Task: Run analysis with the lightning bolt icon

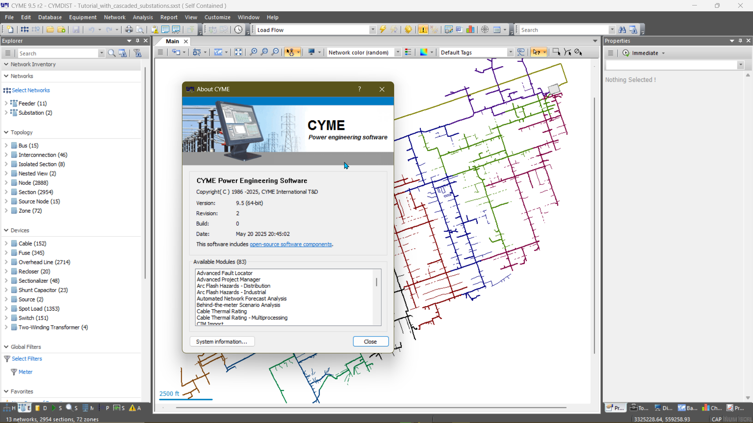Action: point(383,30)
